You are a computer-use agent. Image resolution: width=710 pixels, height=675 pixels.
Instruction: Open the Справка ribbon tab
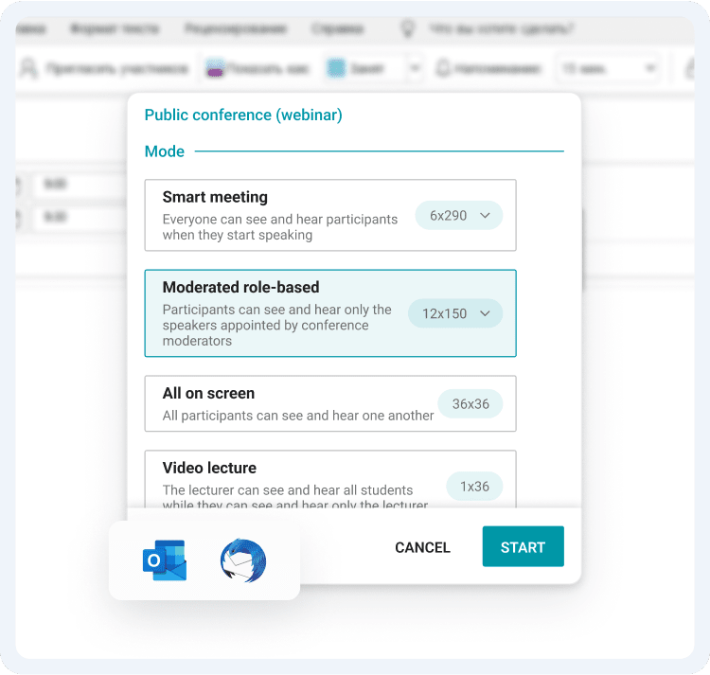tap(336, 29)
